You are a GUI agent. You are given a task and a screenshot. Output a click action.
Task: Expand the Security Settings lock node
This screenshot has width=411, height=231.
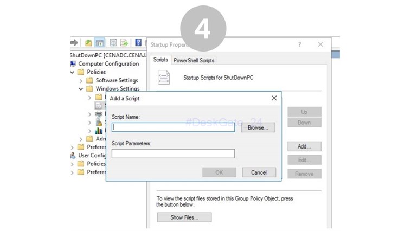[89, 123]
